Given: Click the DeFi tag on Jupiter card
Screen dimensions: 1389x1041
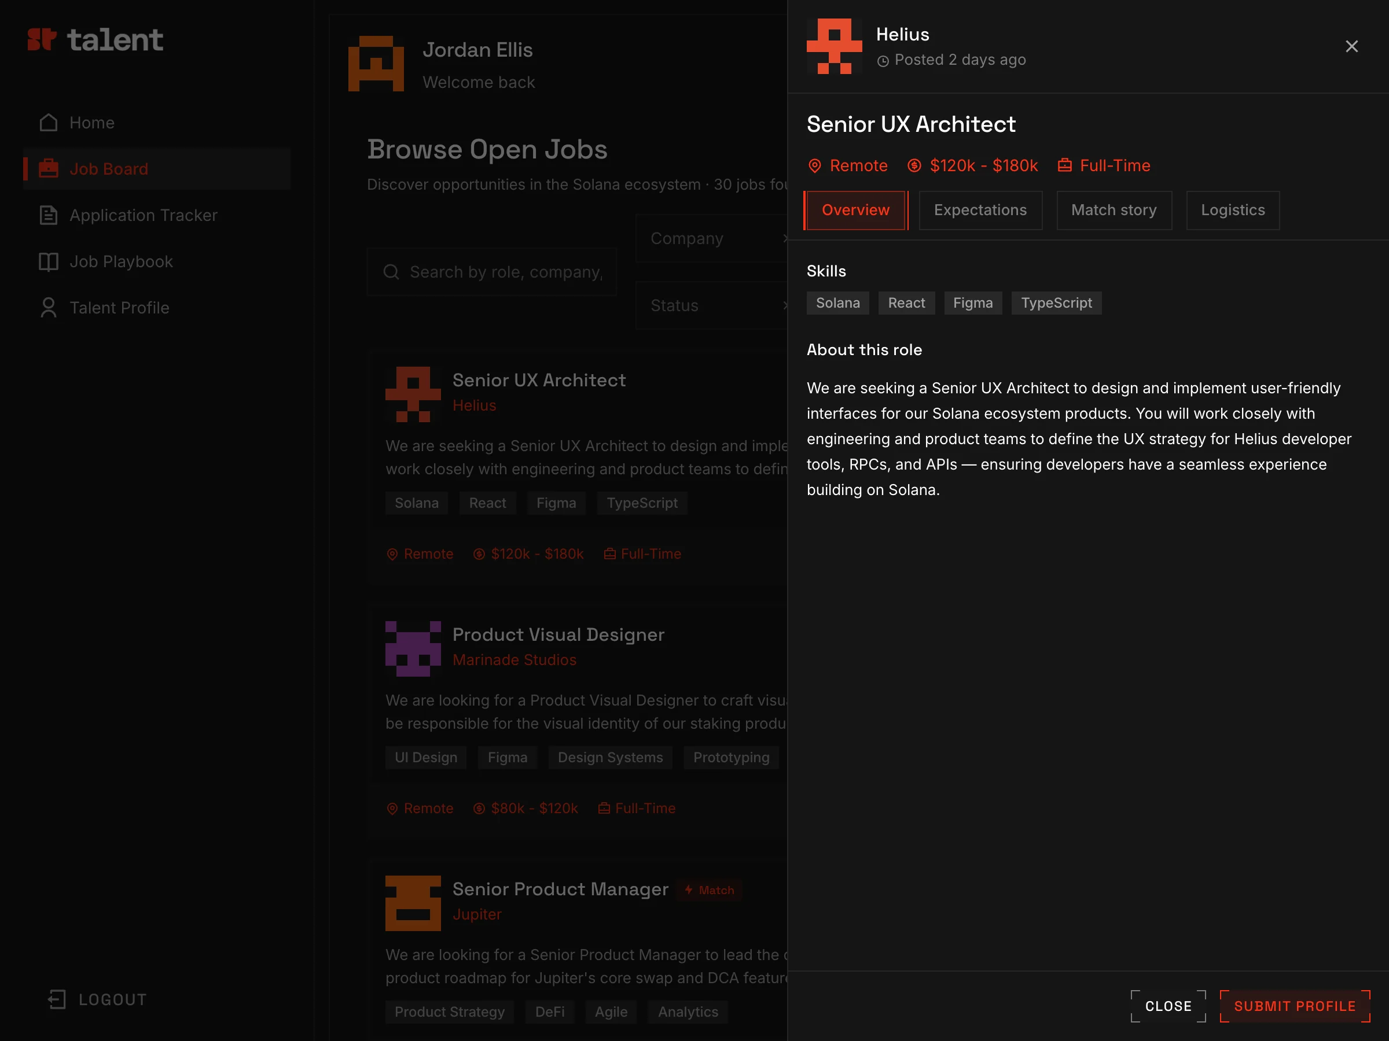Looking at the screenshot, I should [549, 1012].
